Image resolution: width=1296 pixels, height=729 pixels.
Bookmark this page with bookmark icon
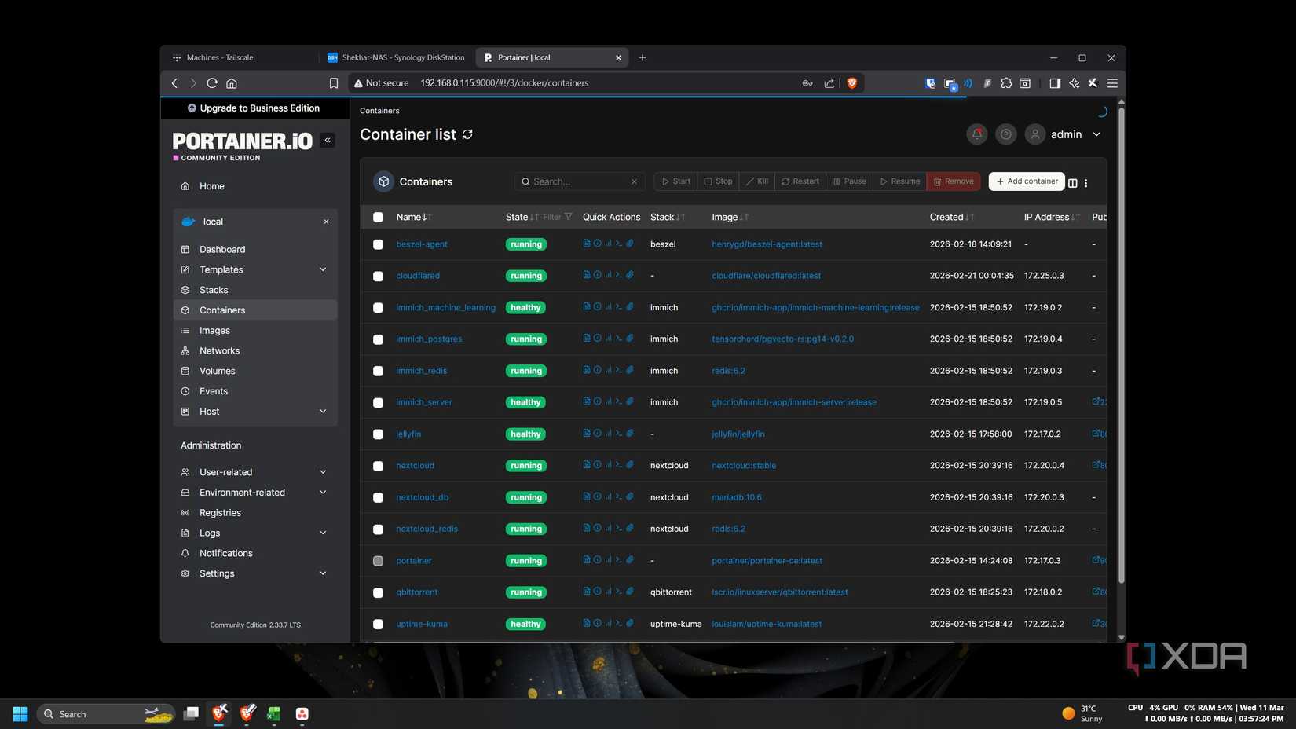coord(333,82)
